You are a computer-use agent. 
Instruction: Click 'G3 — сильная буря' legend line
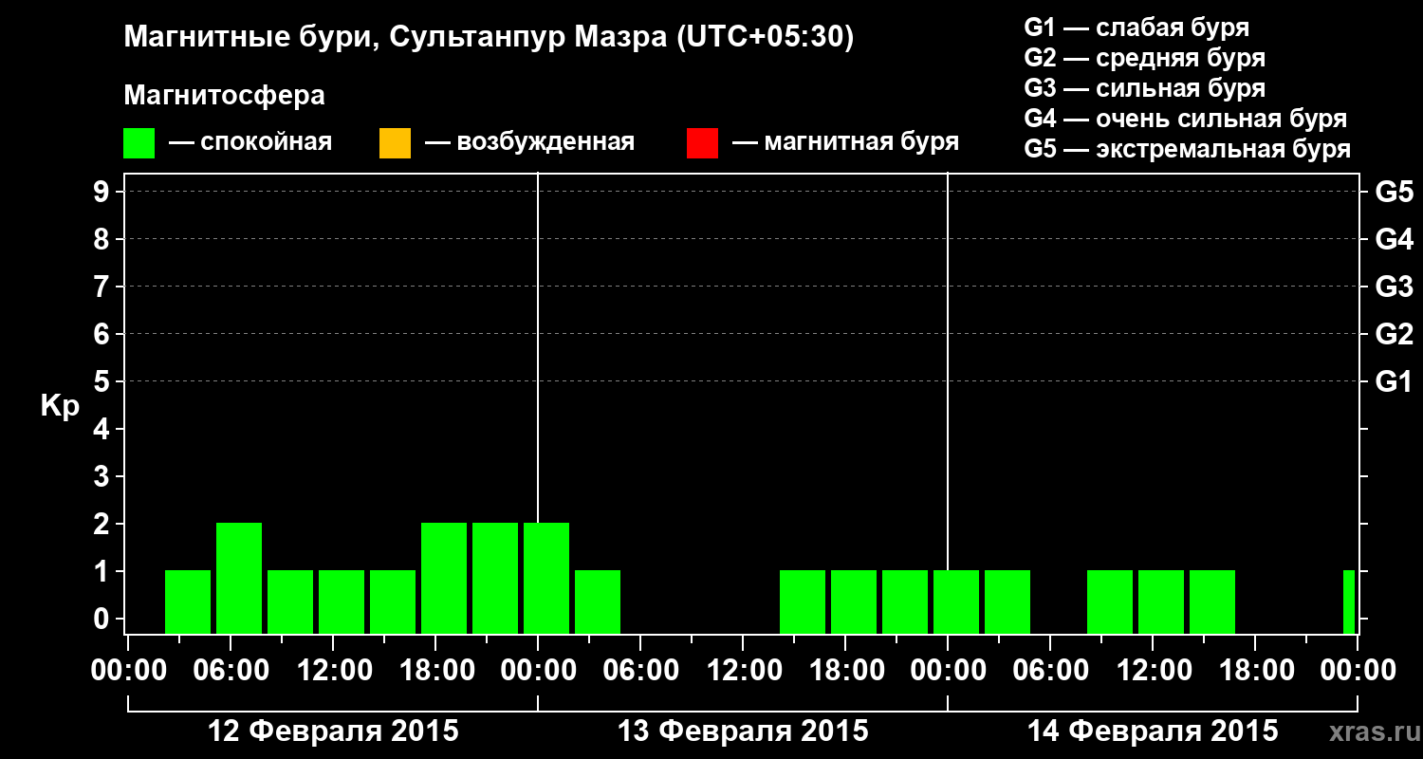point(1144,88)
